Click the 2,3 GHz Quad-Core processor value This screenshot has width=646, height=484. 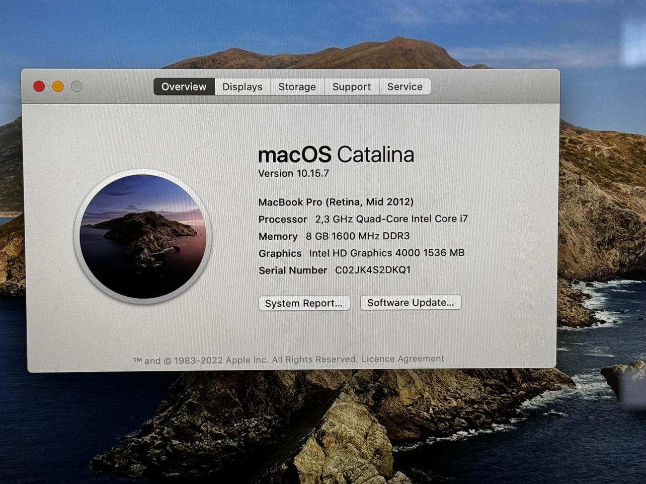[391, 219]
